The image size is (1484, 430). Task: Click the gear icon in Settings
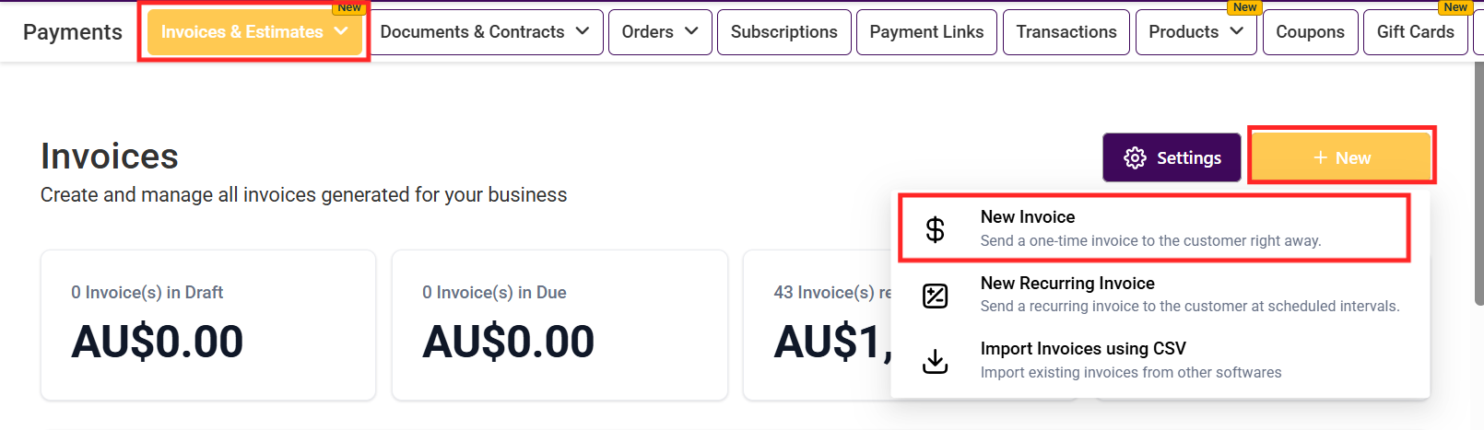point(1135,158)
